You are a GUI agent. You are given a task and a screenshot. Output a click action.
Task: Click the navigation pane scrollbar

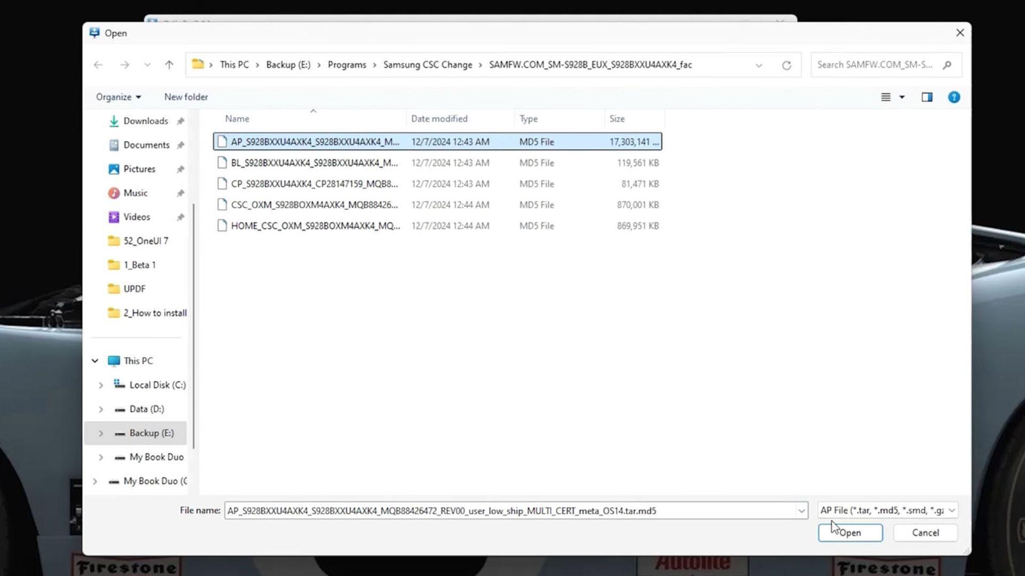[193, 325]
